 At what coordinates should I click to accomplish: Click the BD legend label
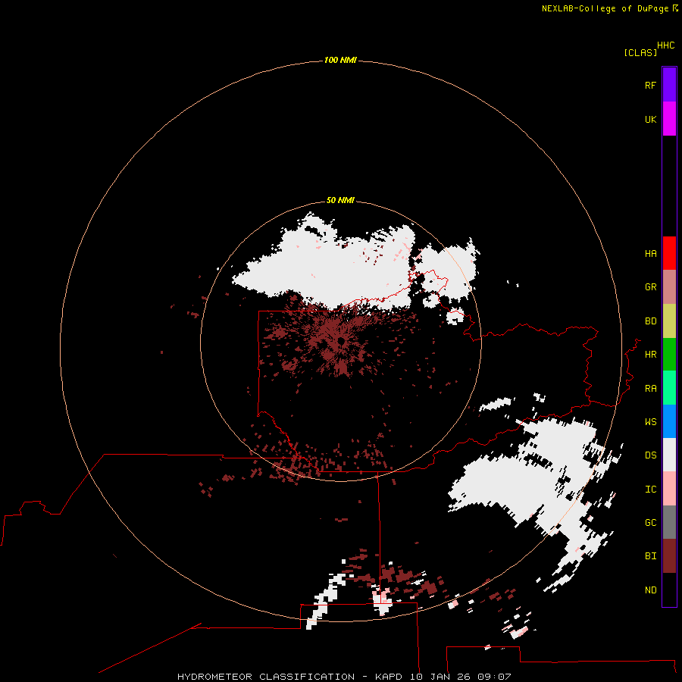coord(651,321)
